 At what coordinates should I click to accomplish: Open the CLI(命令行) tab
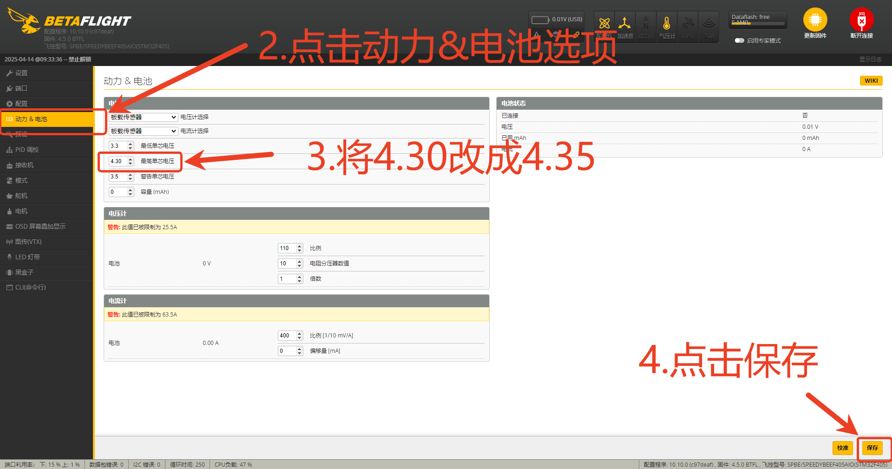tap(30, 287)
